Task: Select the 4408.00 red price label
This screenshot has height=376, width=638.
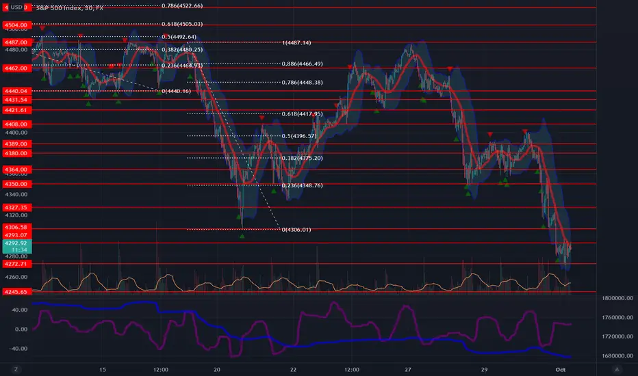Action: tap(16, 124)
